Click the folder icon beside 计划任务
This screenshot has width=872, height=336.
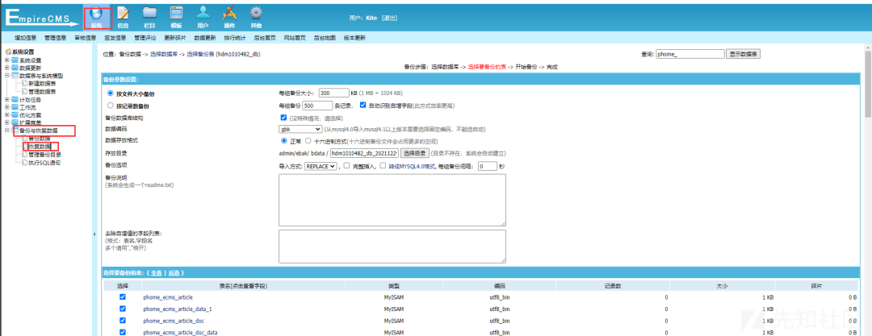point(15,100)
